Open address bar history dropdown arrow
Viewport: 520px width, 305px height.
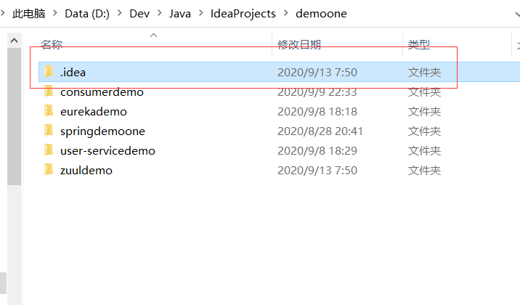pos(517,14)
